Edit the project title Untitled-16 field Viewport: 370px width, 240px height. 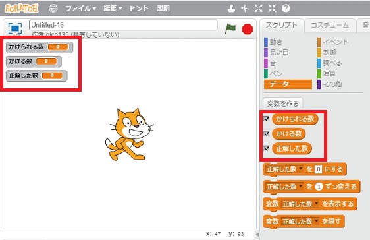[x=123, y=25]
